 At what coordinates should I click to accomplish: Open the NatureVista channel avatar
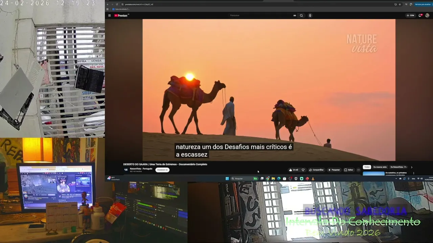(x=126, y=170)
